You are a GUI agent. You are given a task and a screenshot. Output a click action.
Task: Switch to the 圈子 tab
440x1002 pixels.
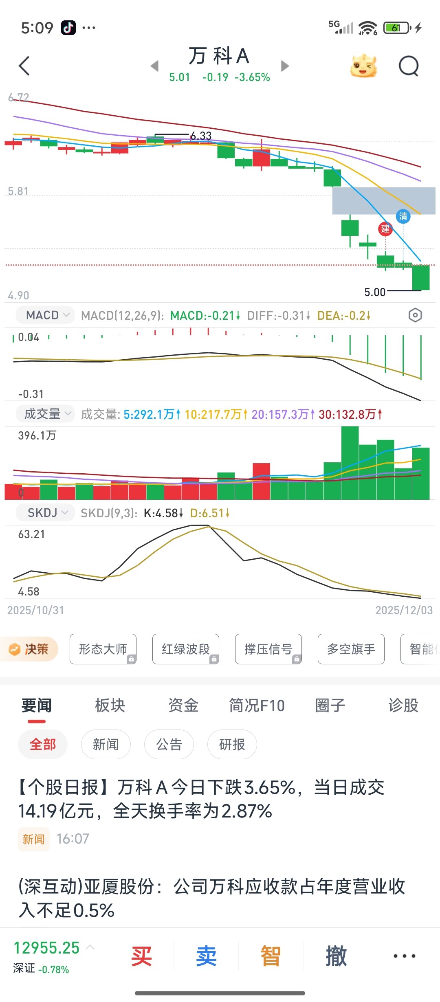pos(330,705)
